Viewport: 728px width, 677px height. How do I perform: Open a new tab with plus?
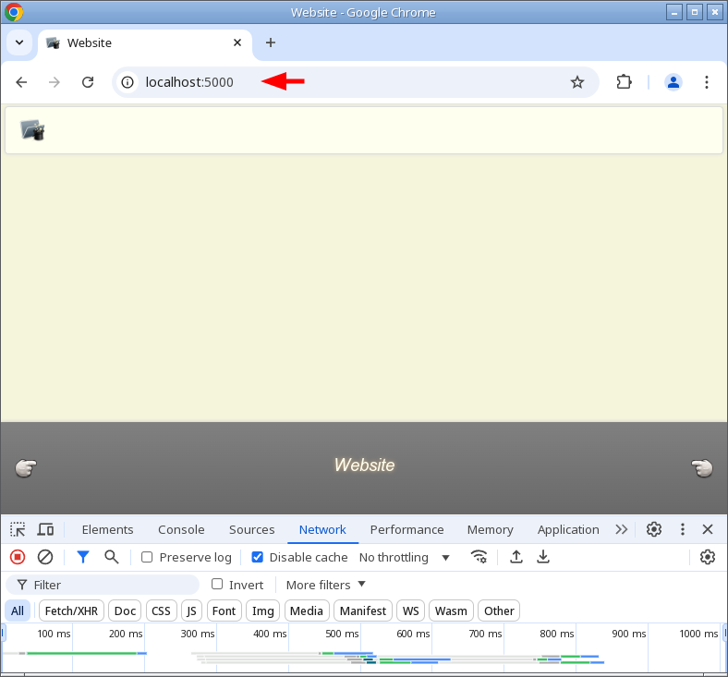coord(270,42)
